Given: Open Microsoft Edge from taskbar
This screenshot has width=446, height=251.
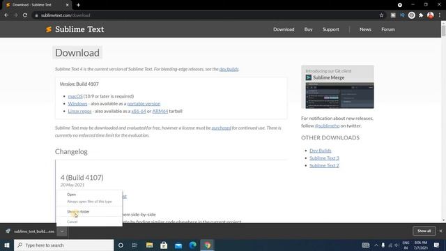Looking at the screenshot, I should coord(193,245).
